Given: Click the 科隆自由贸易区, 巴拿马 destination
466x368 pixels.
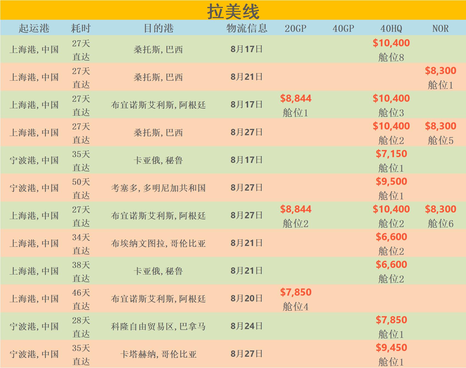Looking at the screenshot, I should click(159, 326).
